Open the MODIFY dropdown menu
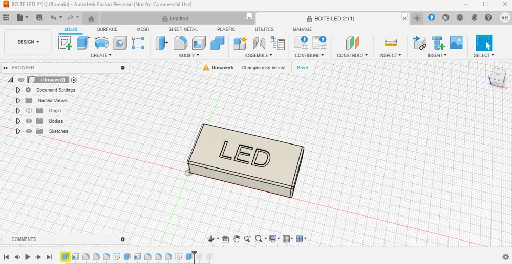512x264 pixels. click(x=189, y=55)
